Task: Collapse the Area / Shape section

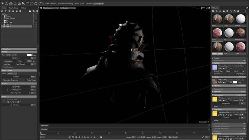Action: (19, 70)
